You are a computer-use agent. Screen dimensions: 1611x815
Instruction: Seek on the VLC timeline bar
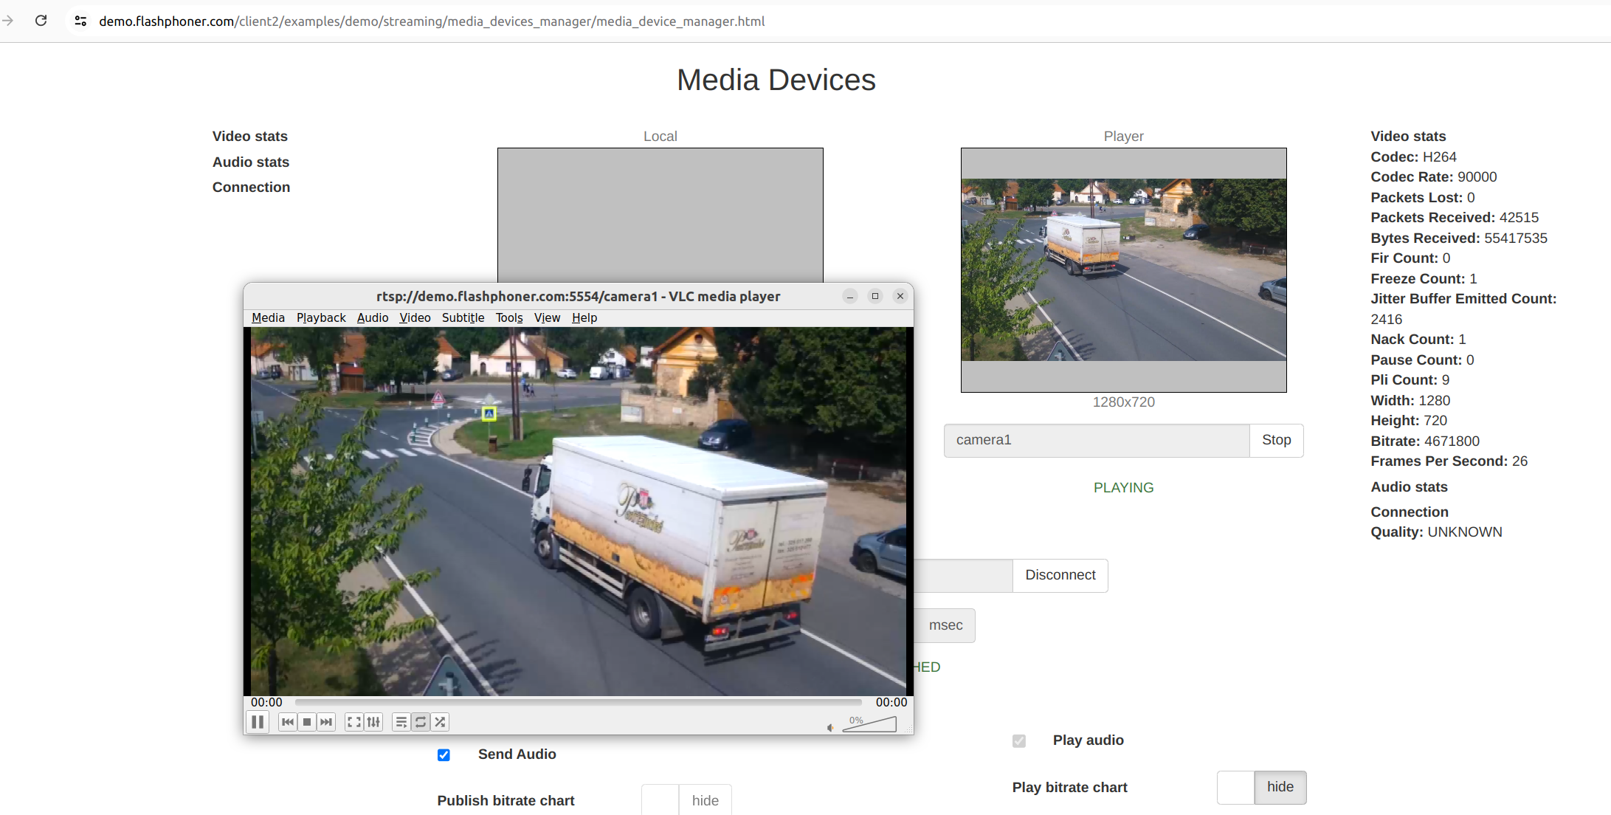pyautogui.click(x=578, y=702)
